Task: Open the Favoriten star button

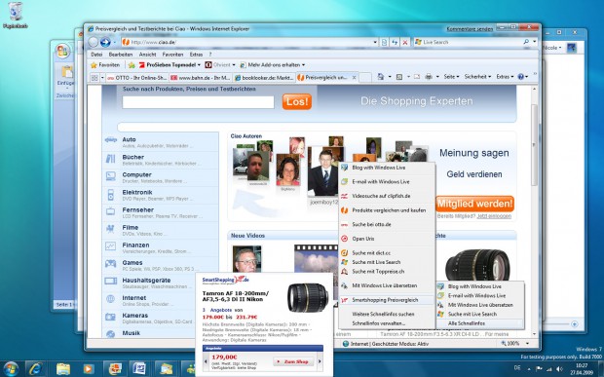Action: point(105,65)
